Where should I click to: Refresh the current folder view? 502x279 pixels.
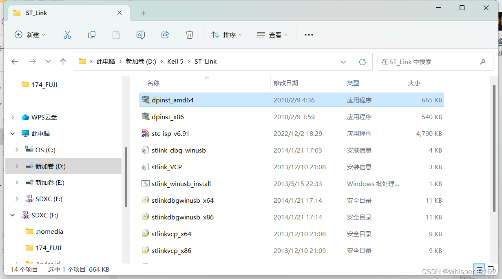[362, 61]
